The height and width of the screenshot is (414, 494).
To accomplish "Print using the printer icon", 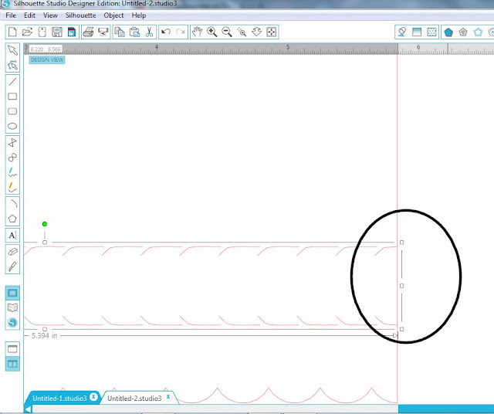I will [x=89, y=32].
